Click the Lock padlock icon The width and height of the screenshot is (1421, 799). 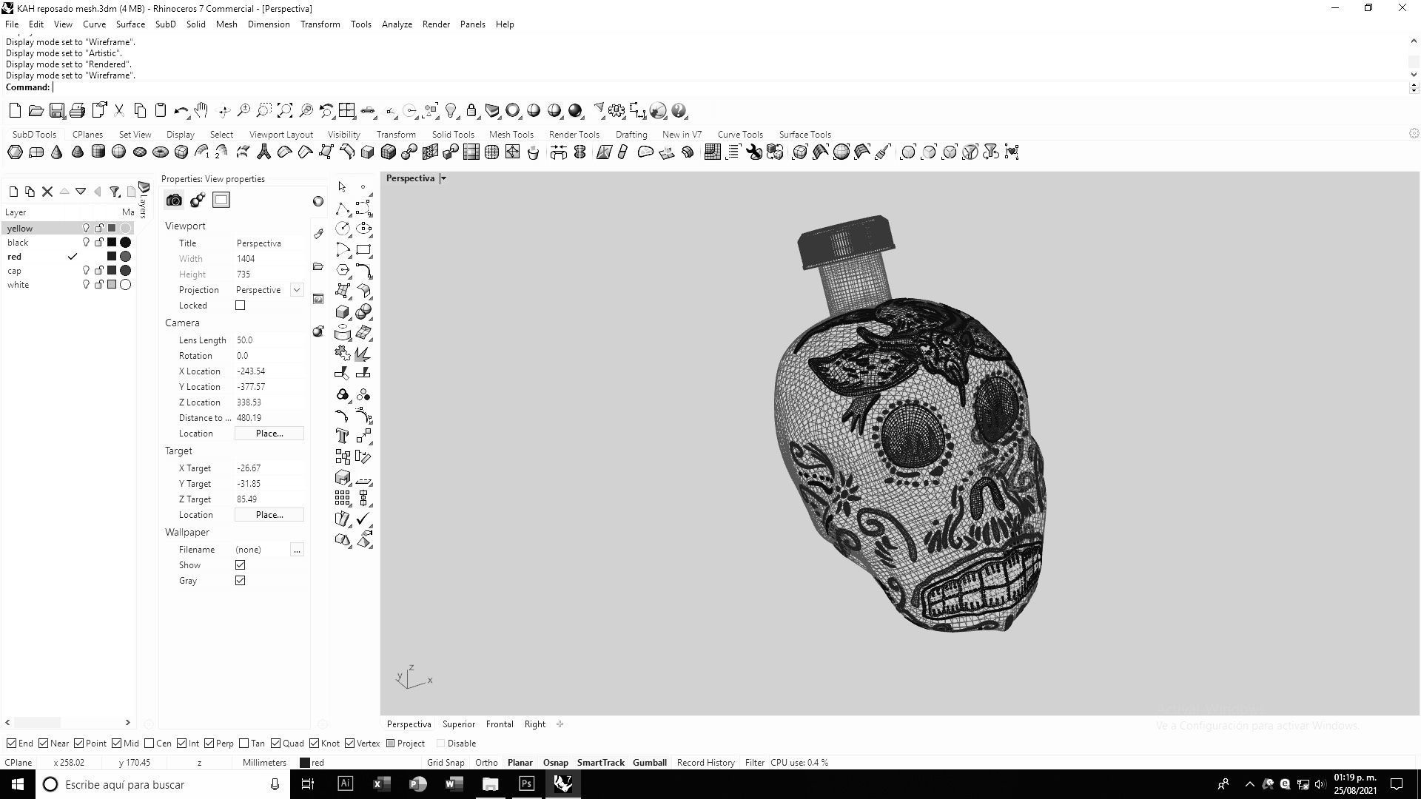pyautogui.click(x=471, y=111)
